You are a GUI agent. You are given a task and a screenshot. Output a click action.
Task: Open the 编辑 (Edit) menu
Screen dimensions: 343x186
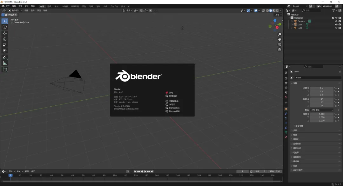[14, 6]
